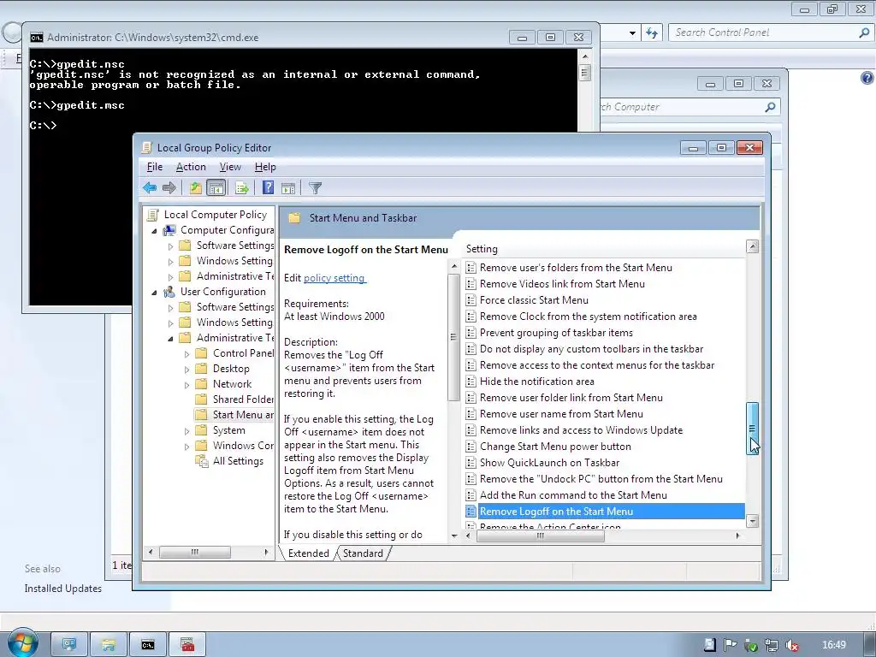This screenshot has height=657, width=876.
Task: Click the Filter funnel toolbar icon
Action: click(315, 187)
